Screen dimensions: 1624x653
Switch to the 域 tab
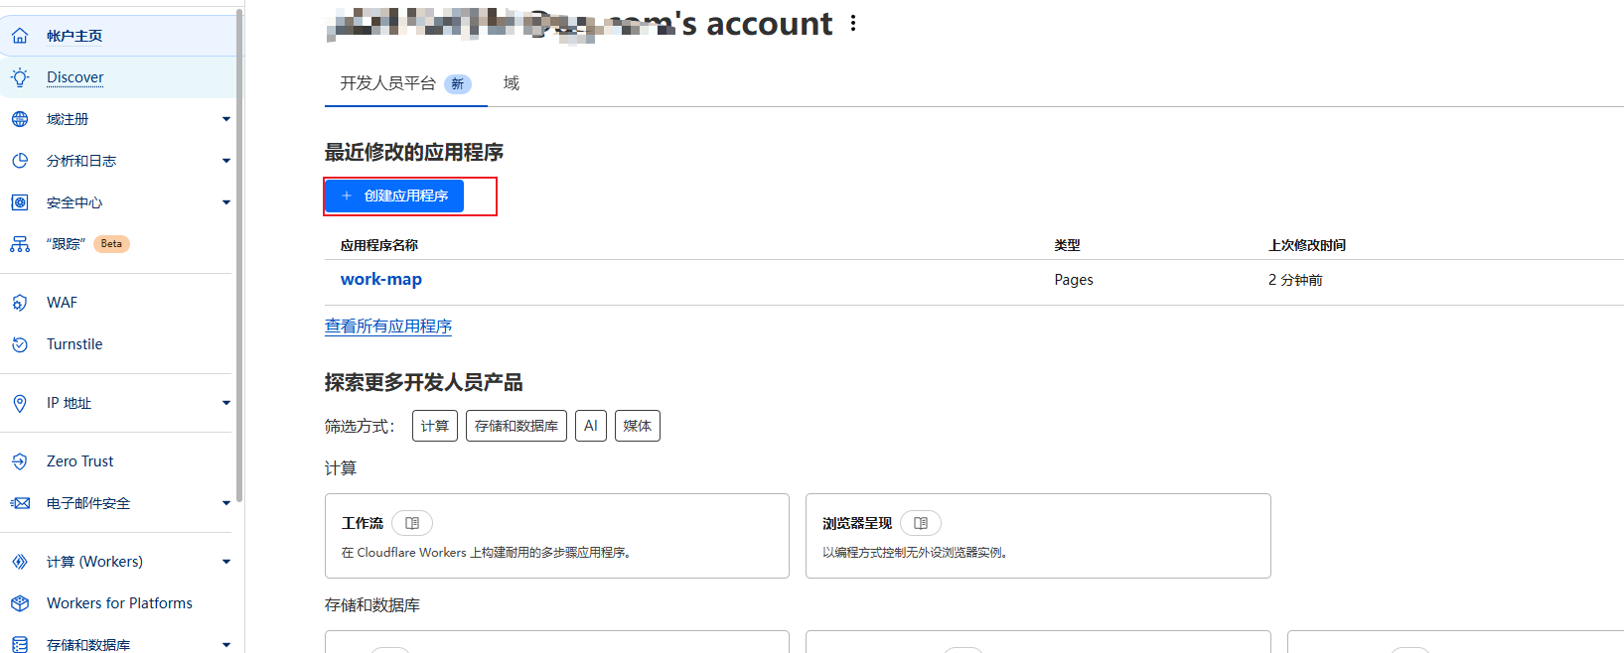point(512,83)
